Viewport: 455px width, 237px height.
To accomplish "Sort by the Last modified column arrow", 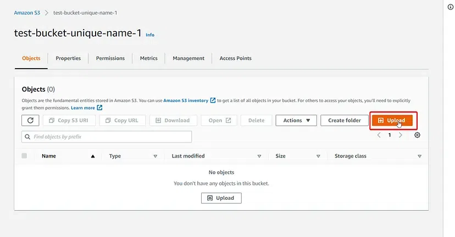I will pyautogui.click(x=259, y=156).
